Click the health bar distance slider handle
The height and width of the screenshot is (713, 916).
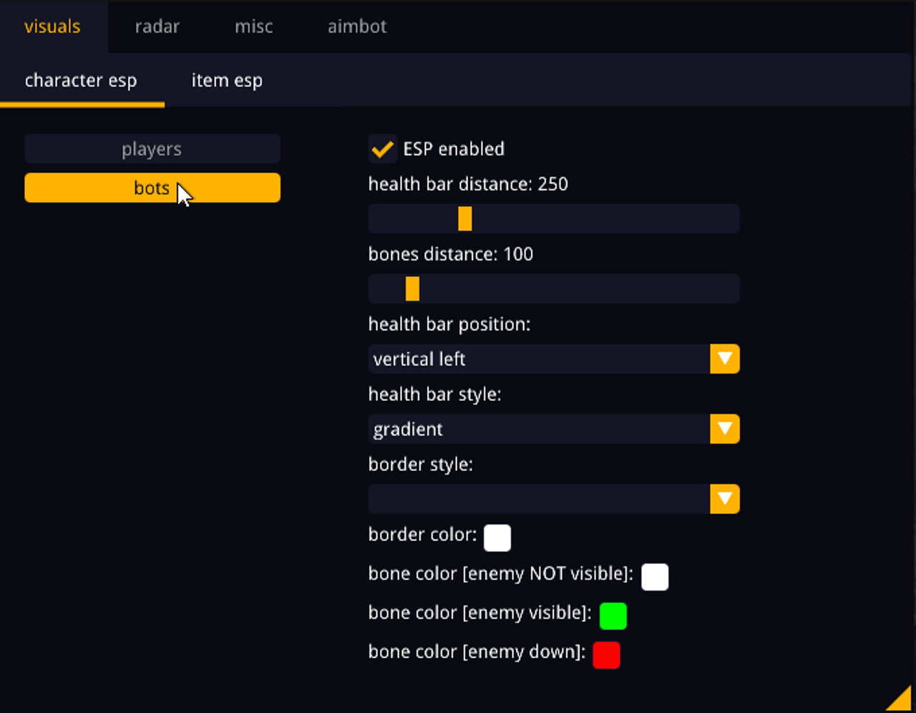(465, 218)
